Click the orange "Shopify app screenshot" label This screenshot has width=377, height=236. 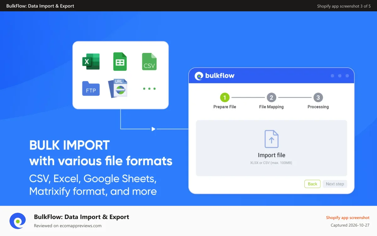[348, 217]
